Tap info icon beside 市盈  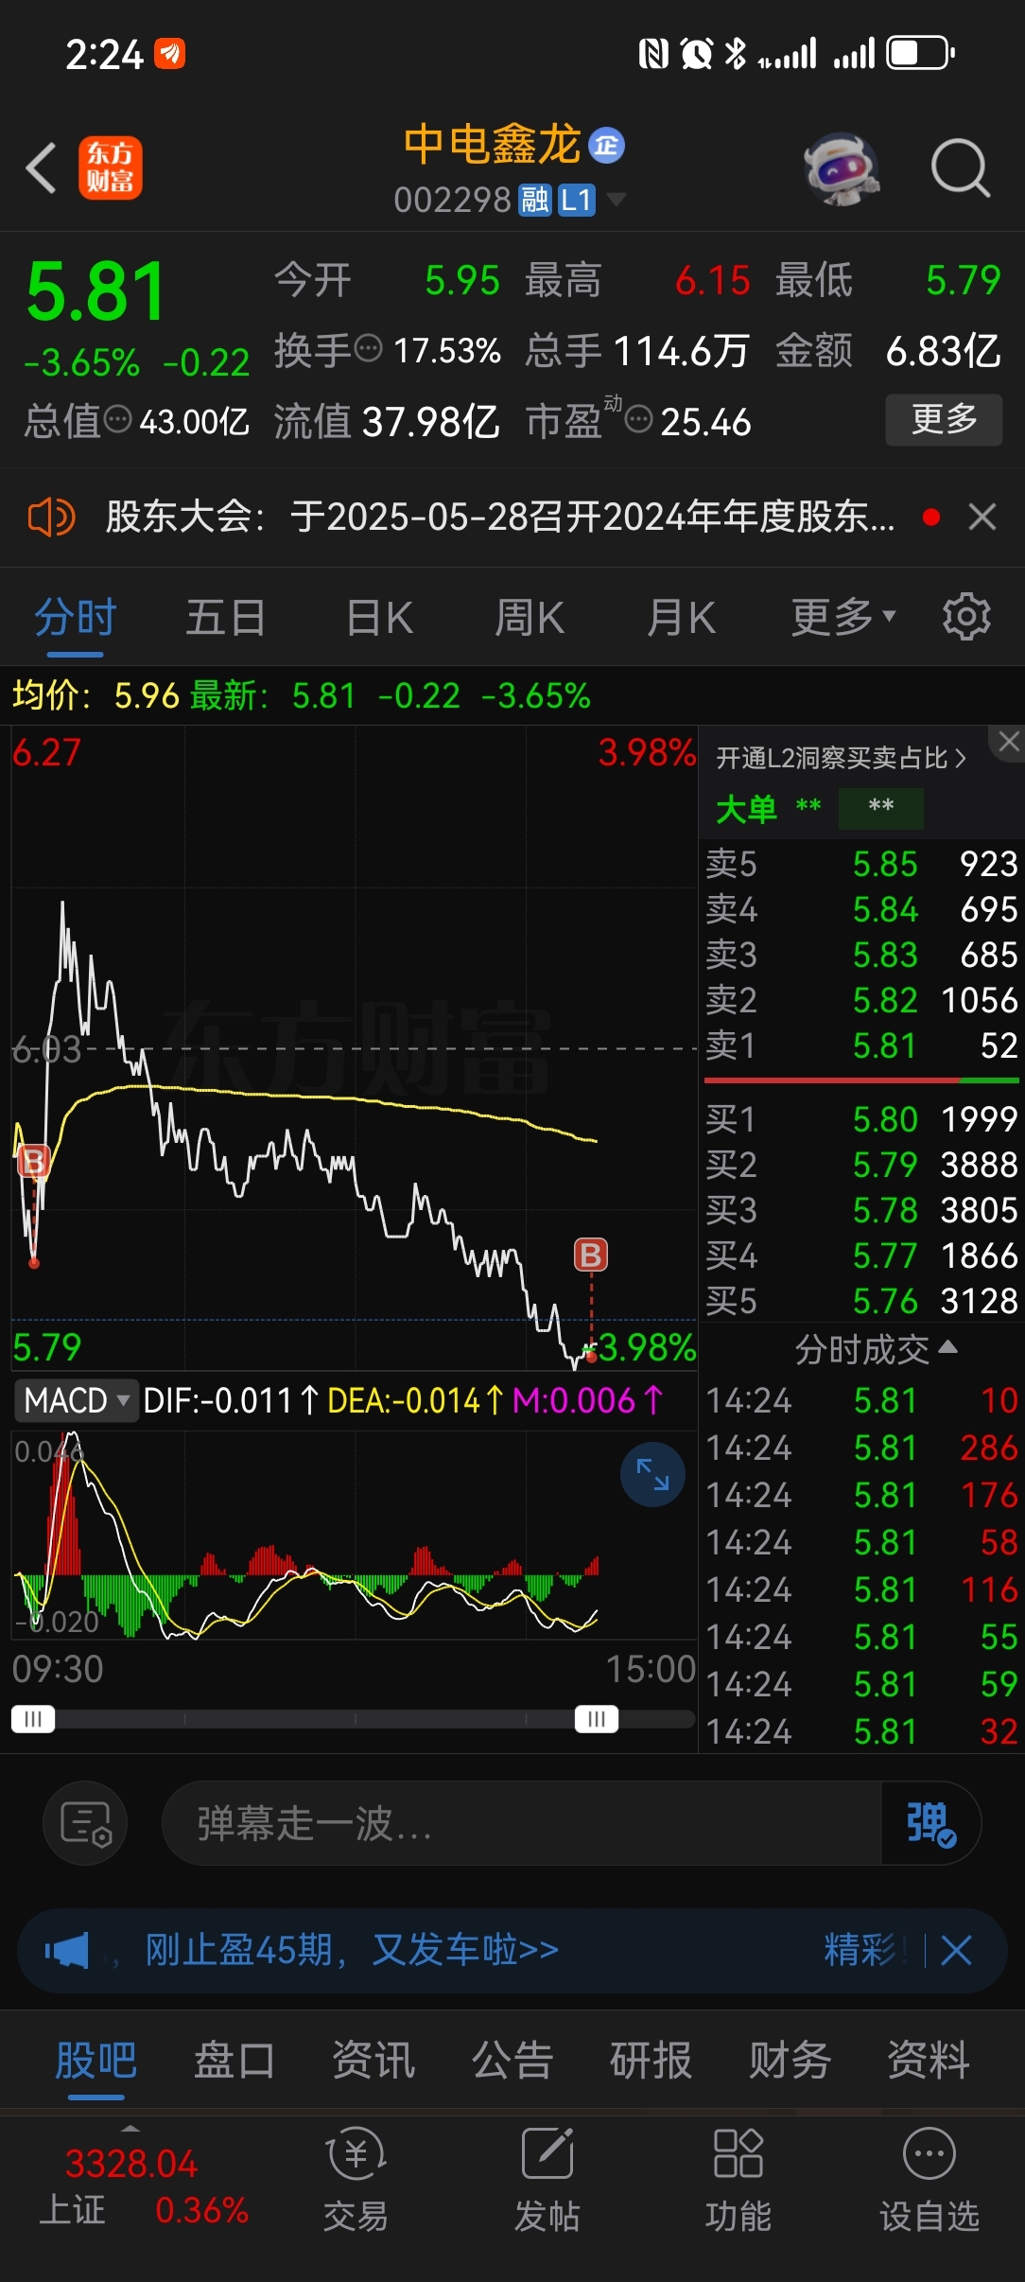(639, 419)
